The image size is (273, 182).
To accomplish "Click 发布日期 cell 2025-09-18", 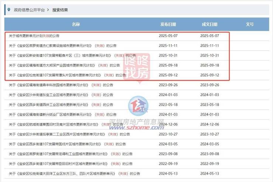I will 168,65.
